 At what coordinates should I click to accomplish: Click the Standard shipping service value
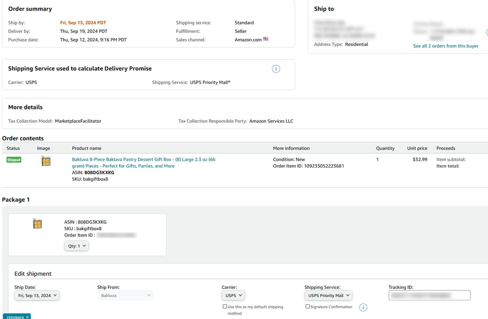(244, 23)
